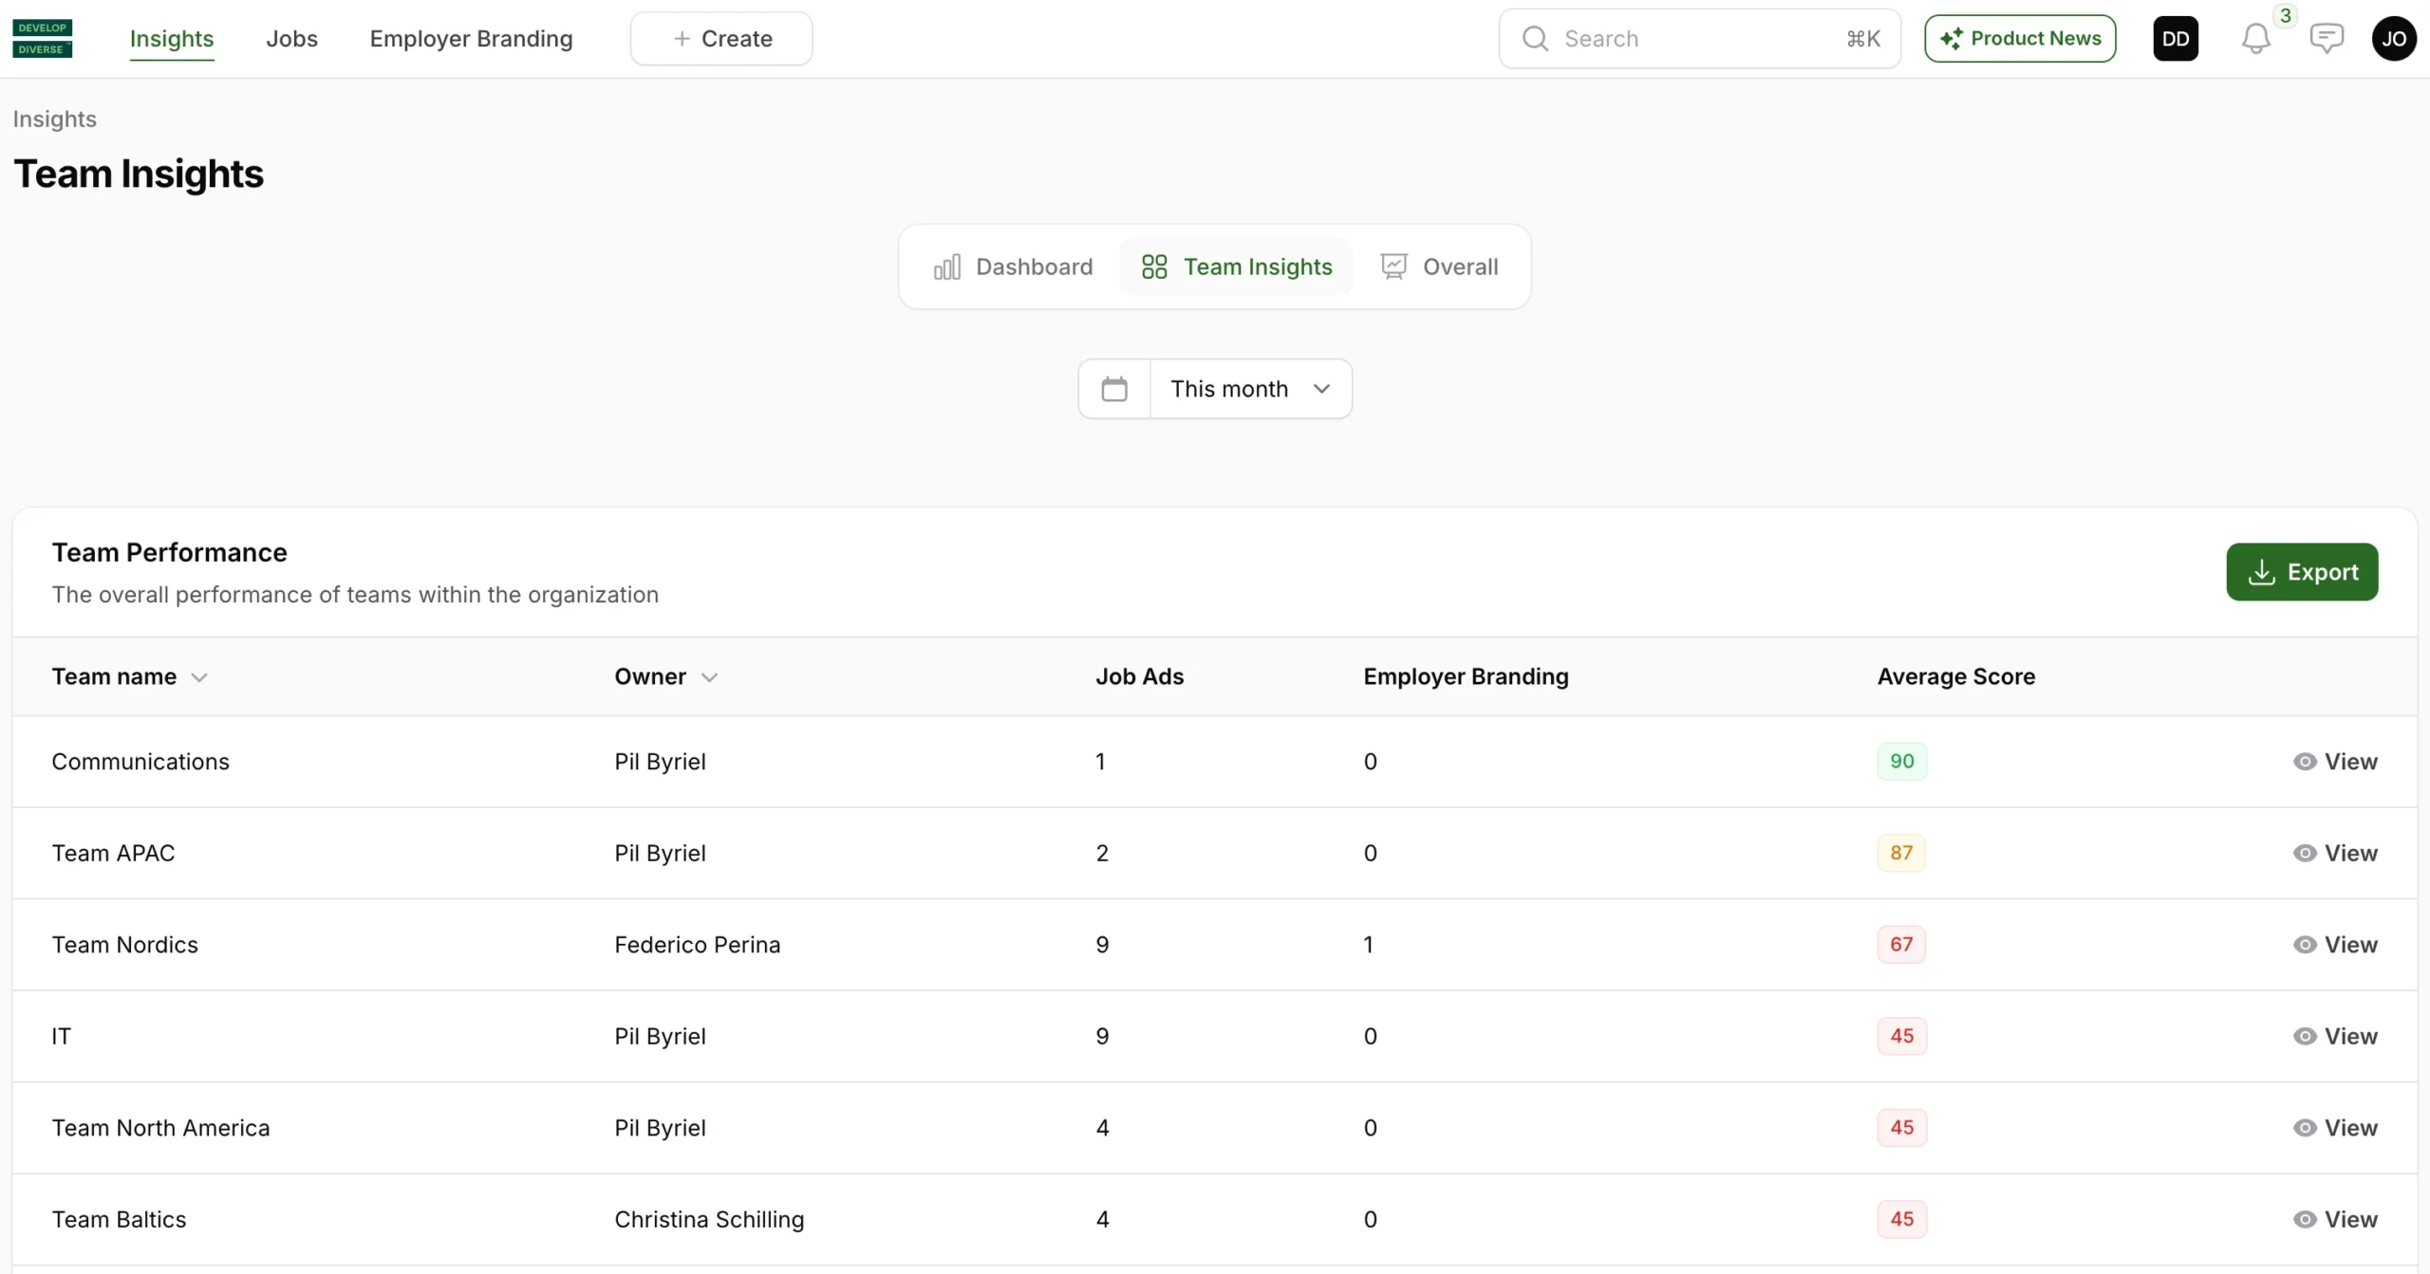This screenshot has height=1274, width=2430.
Task: Click the search magnifier icon
Action: pyautogui.click(x=1535, y=39)
